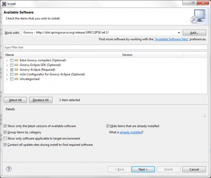
Task: Click the type filter text field
Action: pyautogui.click(x=105, y=47)
